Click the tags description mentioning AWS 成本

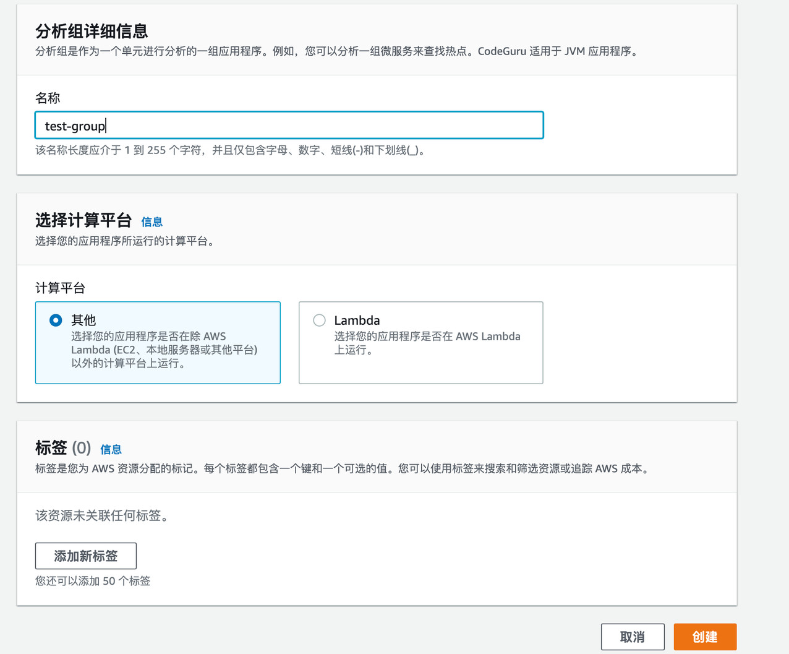pos(344,469)
